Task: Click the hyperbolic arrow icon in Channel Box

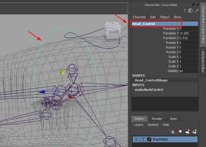Action: tap(196, 11)
